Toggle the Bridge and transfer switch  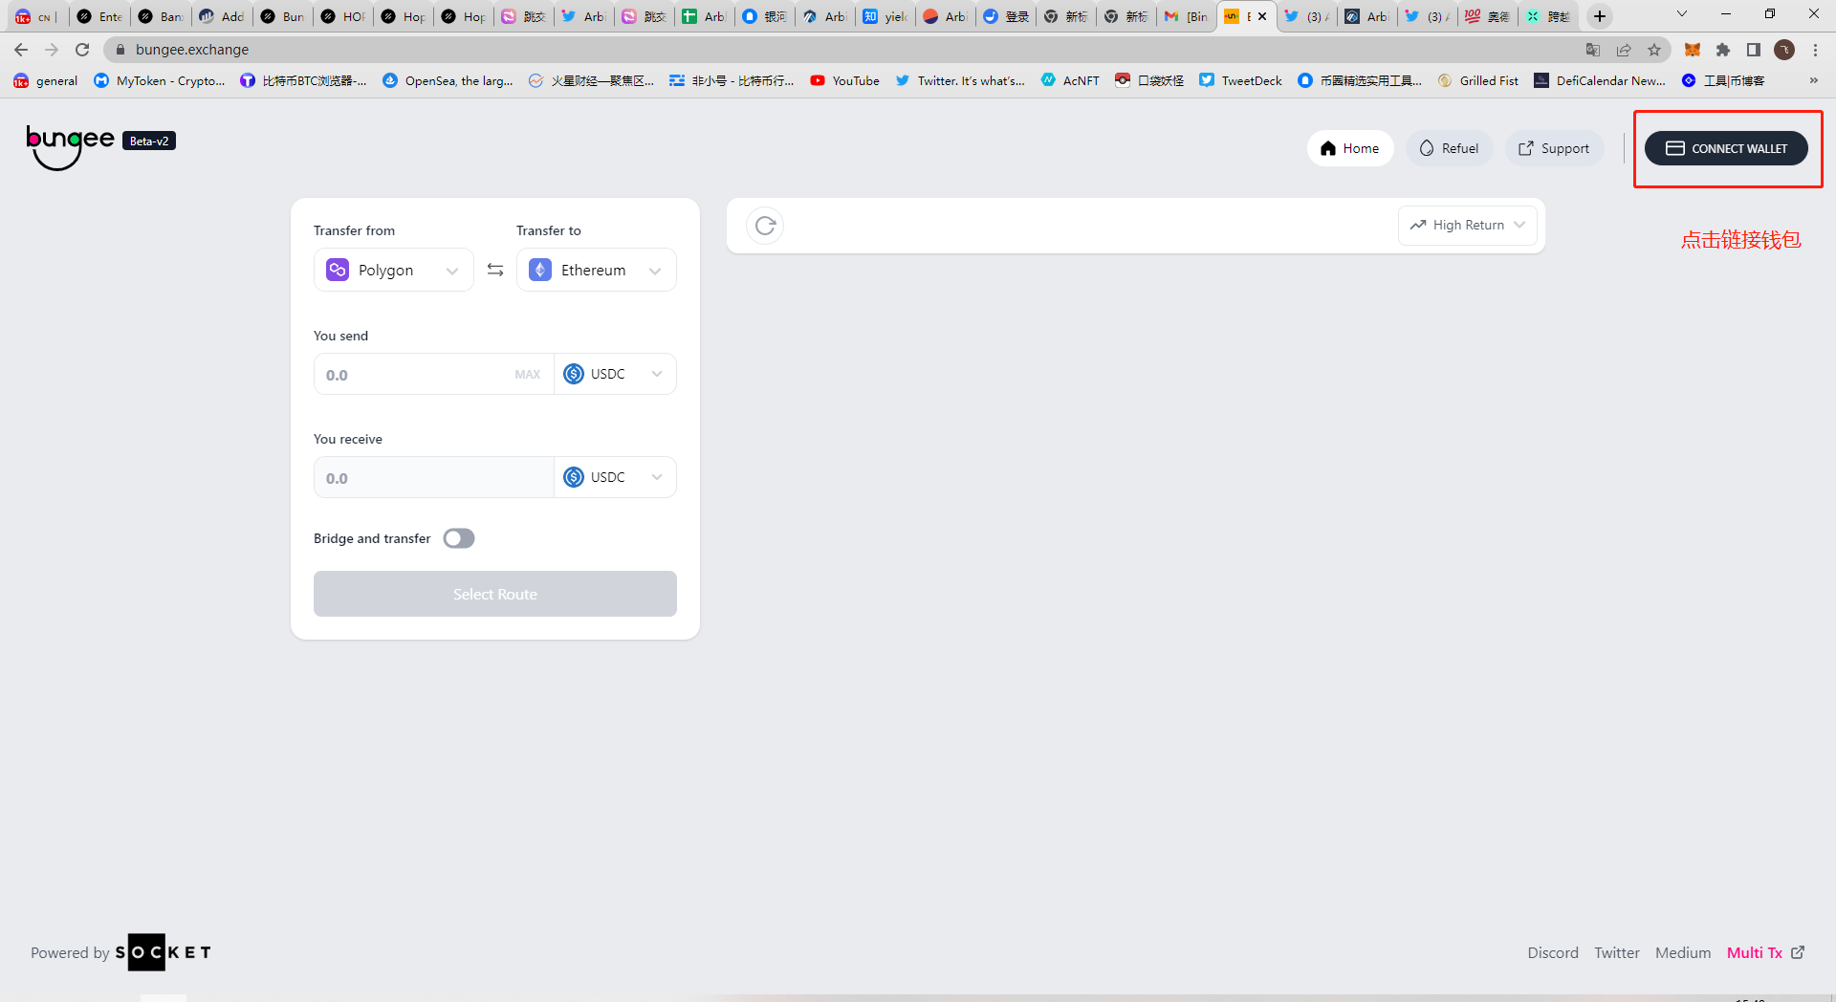pos(459,538)
